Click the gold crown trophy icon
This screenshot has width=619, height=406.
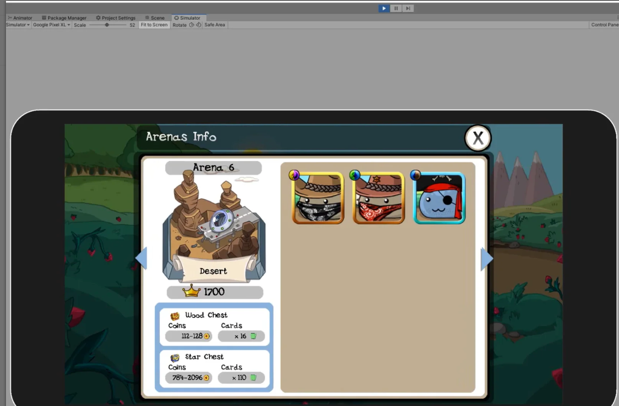191,291
